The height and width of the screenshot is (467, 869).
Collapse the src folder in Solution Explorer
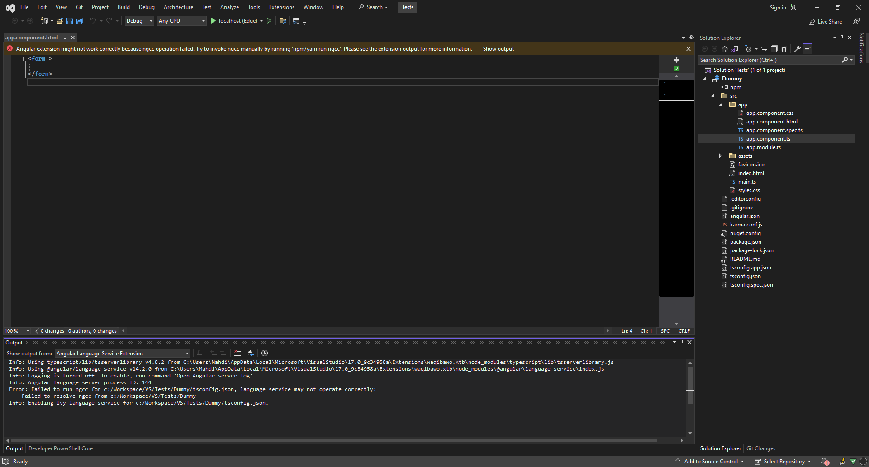[x=713, y=96]
